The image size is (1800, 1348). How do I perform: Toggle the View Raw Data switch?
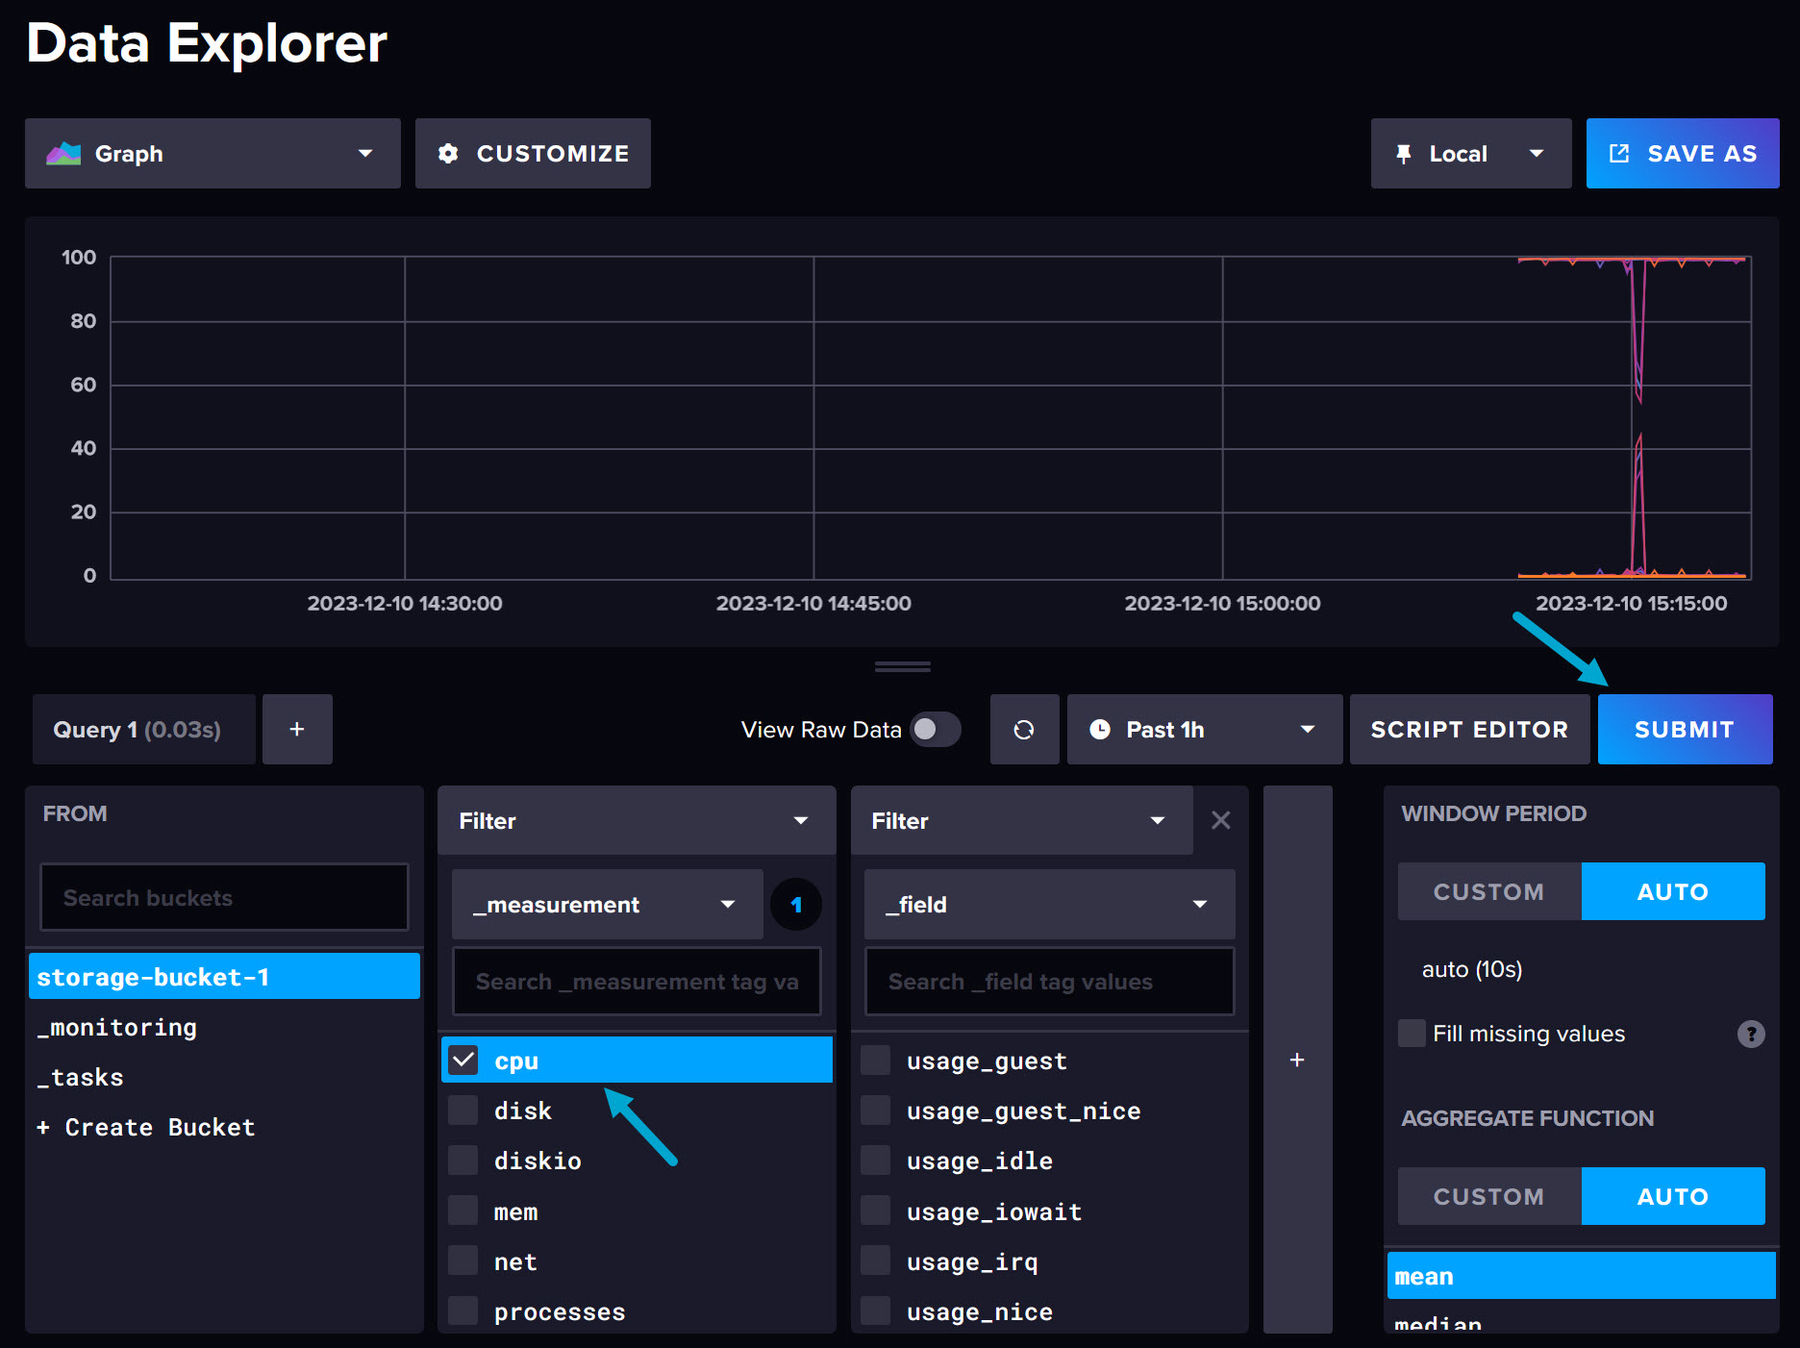click(934, 729)
